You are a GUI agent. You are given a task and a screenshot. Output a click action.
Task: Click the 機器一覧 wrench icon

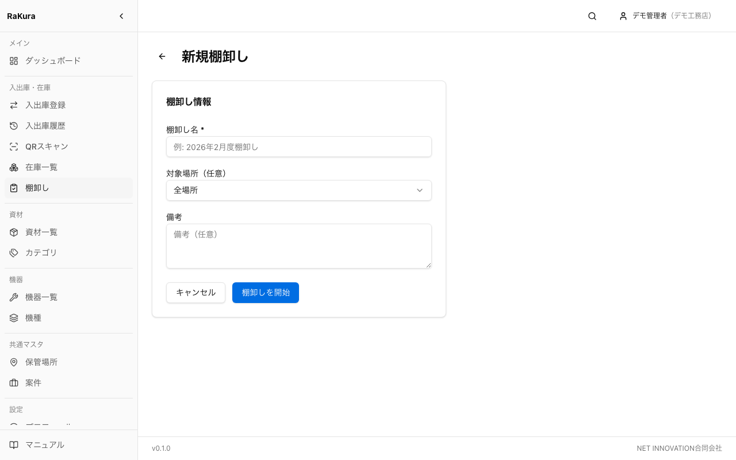point(14,297)
